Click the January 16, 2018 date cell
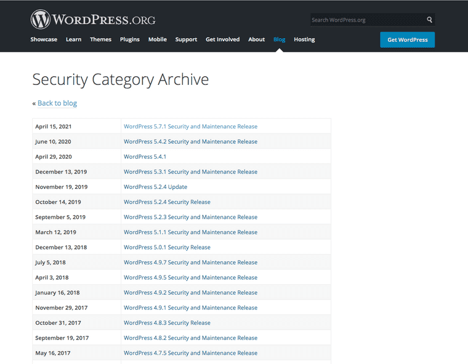Viewport: 468px width, 364px height. (77, 293)
